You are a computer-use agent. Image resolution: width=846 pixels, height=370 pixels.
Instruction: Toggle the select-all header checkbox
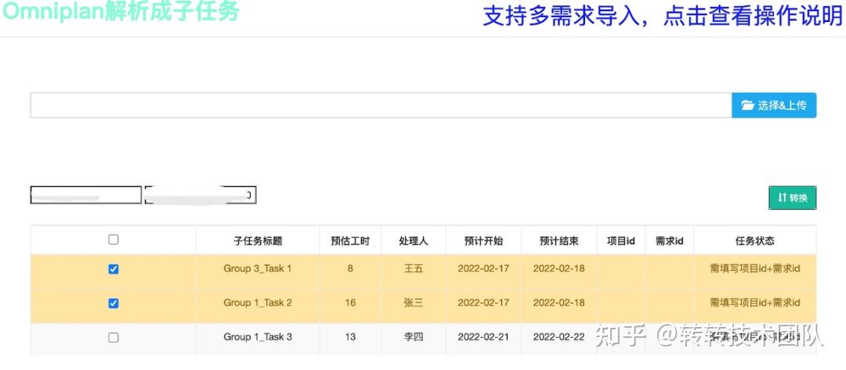[114, 239]
